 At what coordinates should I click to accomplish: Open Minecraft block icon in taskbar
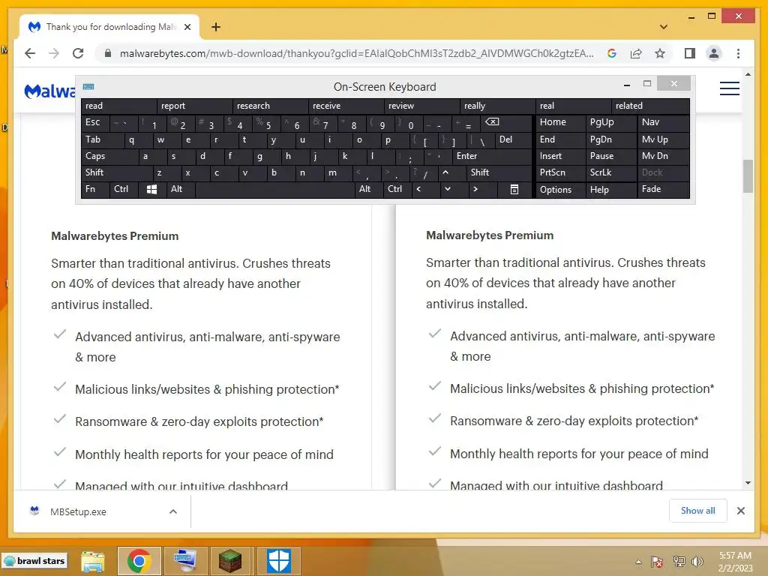(229, 561)
